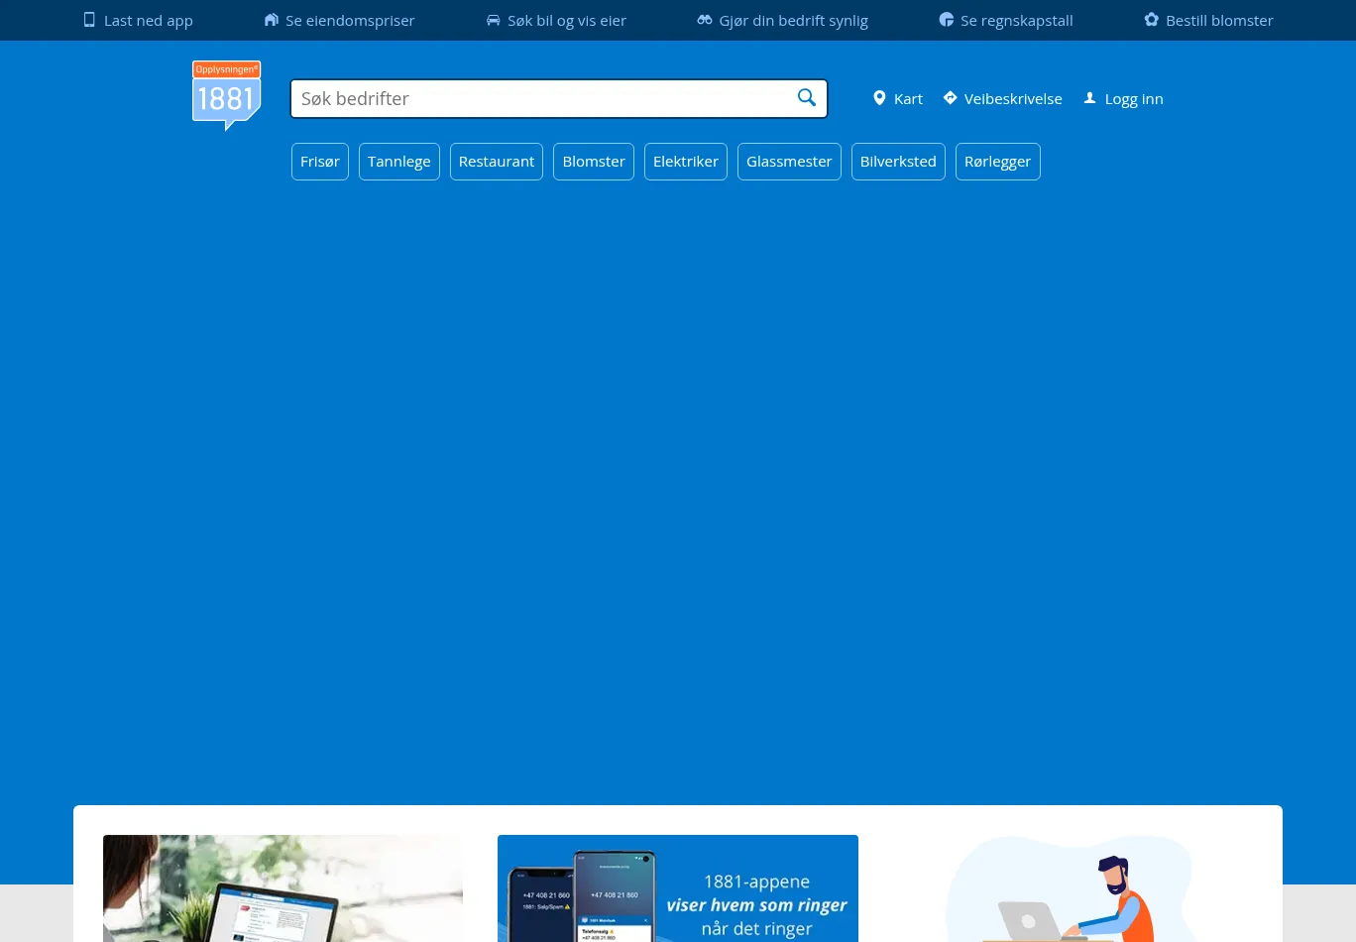Click the magnifying glass search icon
The image size is (1356, 942).
coord(807,98)
